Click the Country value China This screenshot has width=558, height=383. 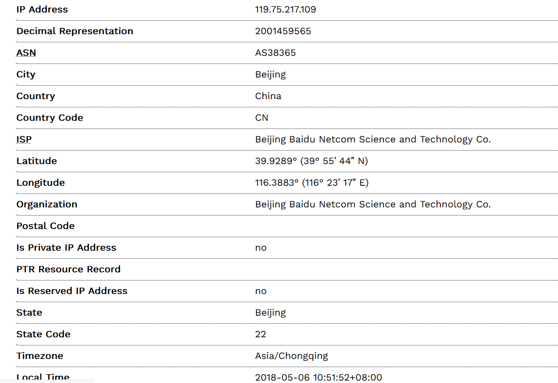pyautogui.click(x=268, y=96)
